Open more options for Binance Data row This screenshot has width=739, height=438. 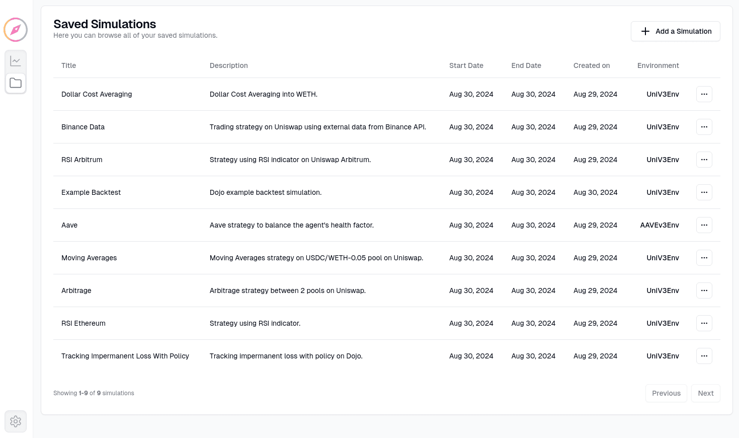(x=704, y=127)
